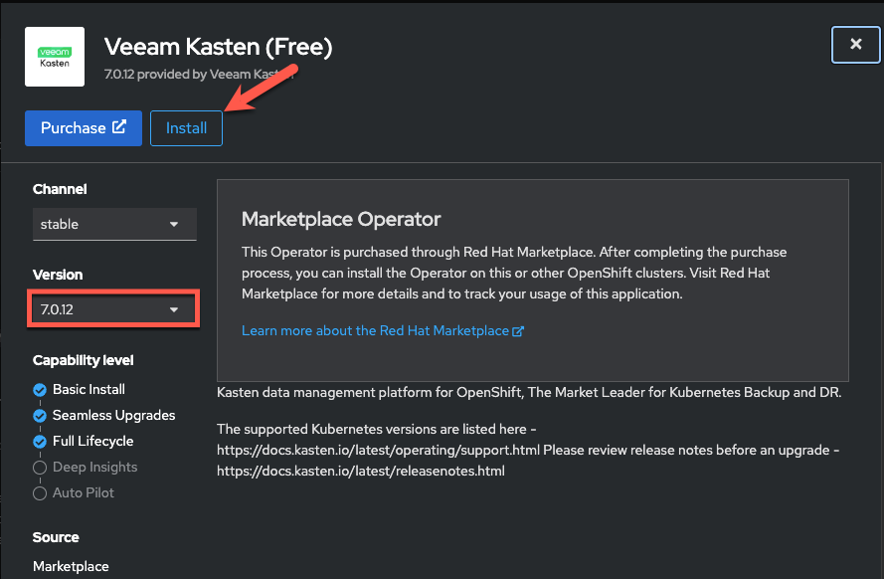
Task: Click the Marketplace Operator heading
Action: 341,219
